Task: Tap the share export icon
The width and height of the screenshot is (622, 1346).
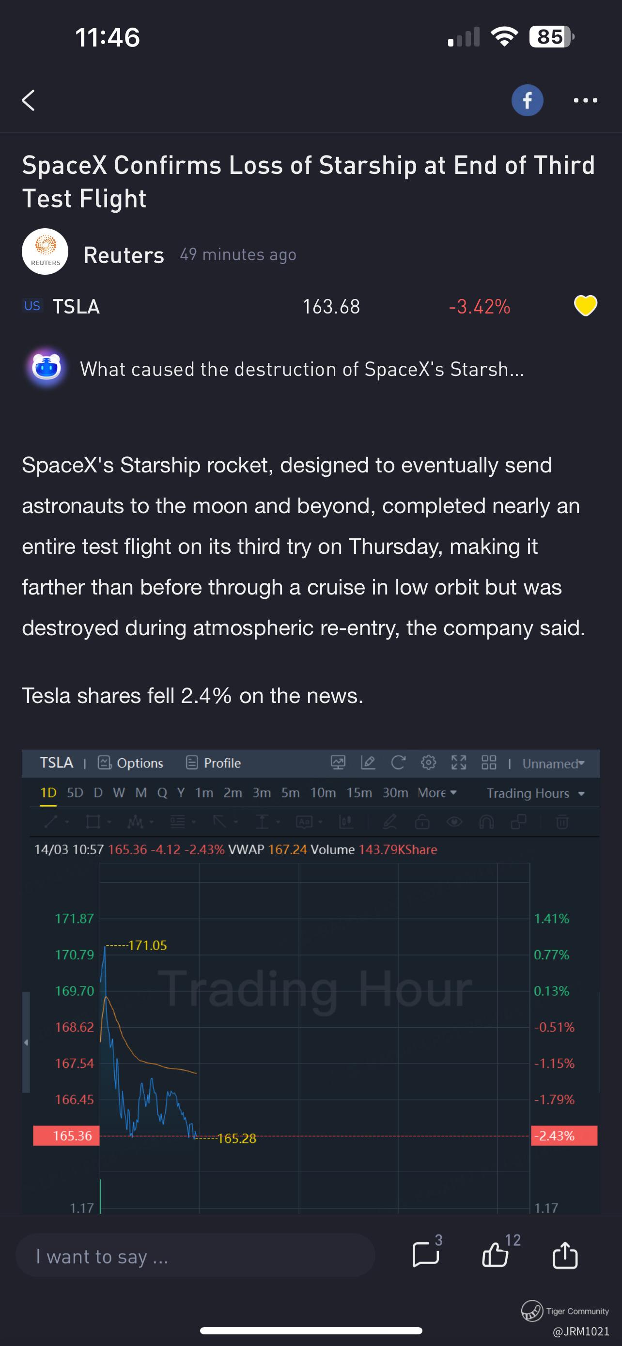Action: click(564, 1255)
